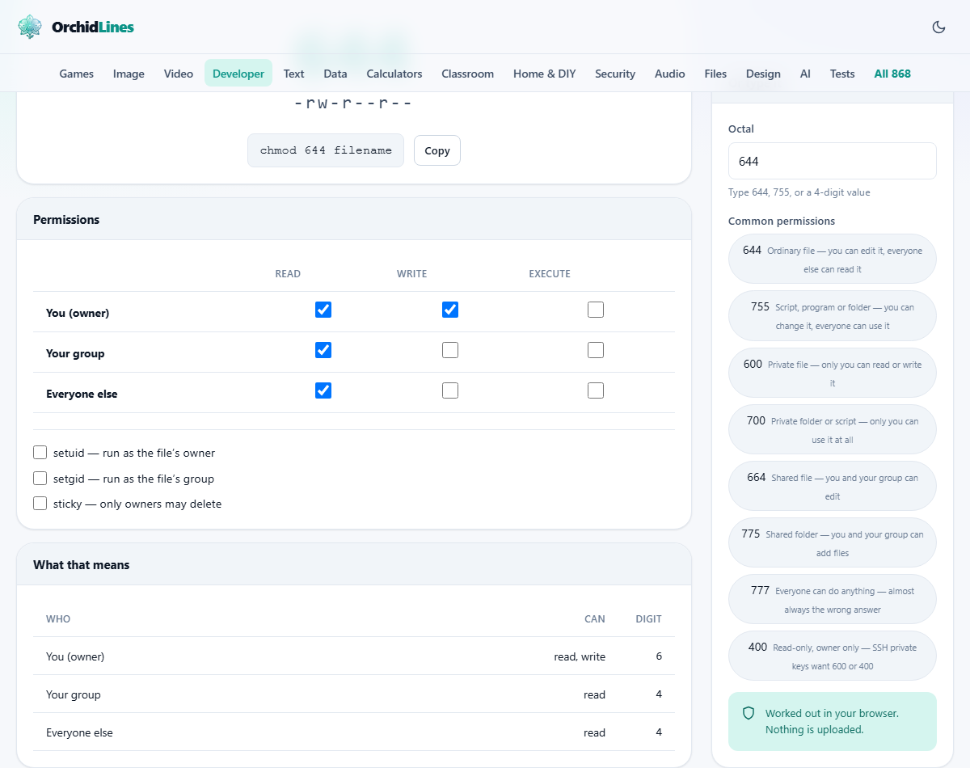Enable the sticky bit checkbox

[40, 503]
